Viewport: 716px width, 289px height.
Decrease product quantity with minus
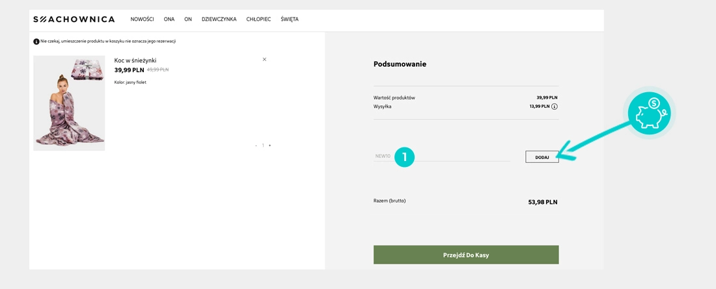click(256, 145)
